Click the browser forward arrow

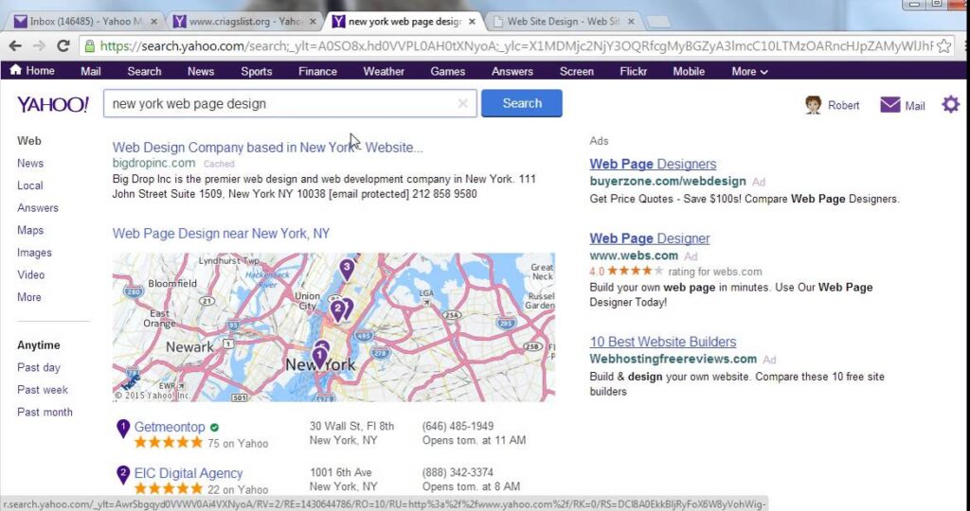39,45
